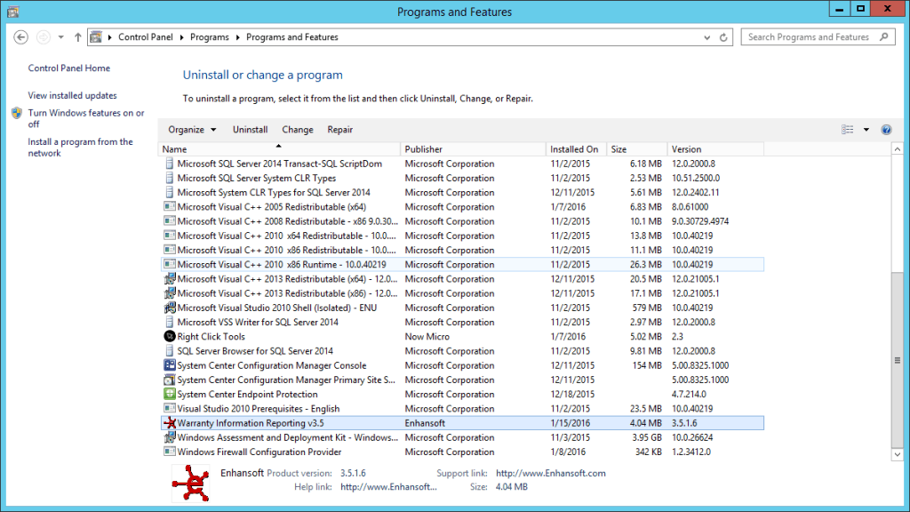Click the Control Panel icon in address bar
Screen dimensions: 910x512
[x=96, y=37]
